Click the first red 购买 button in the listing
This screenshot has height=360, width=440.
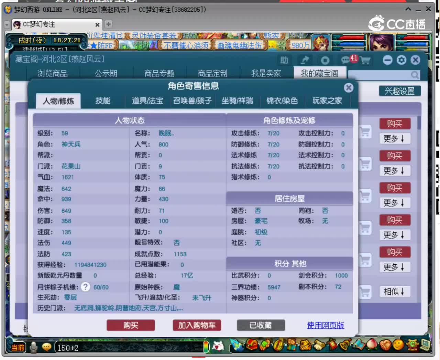(395, 124)
